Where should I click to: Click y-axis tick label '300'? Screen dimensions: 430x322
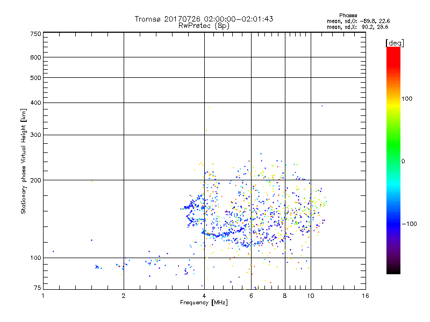pos(36,135)
